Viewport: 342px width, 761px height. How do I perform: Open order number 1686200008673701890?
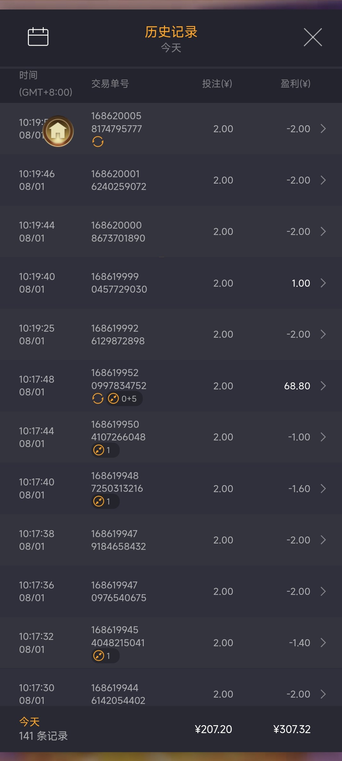point(118,231)
